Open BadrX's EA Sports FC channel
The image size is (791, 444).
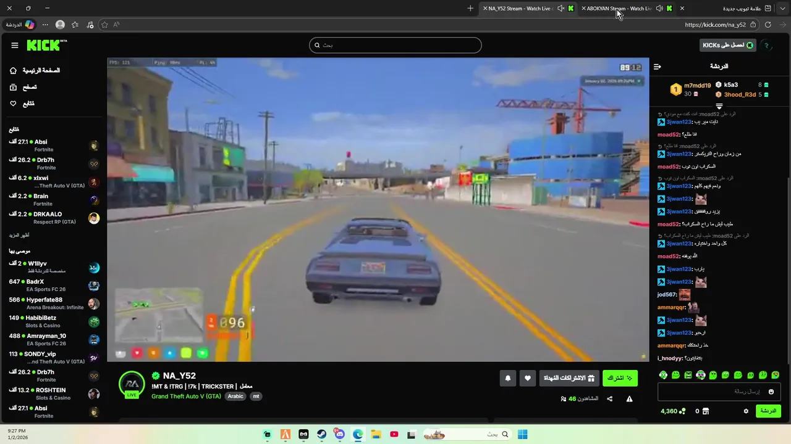[x=54, y=286]
